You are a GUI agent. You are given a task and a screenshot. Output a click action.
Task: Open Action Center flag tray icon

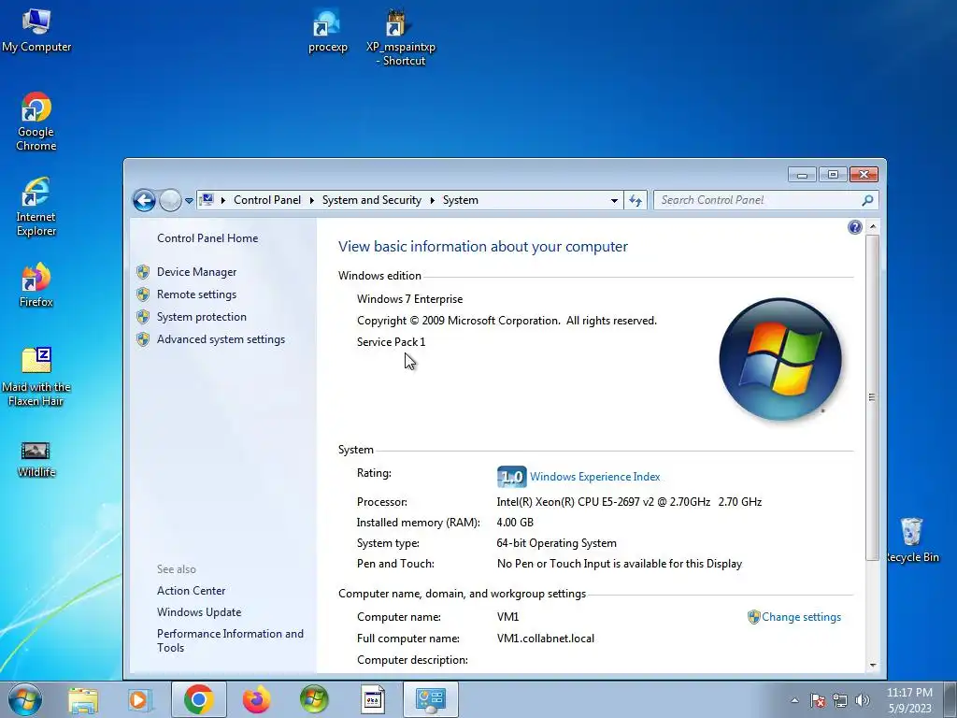coord(818,700)
